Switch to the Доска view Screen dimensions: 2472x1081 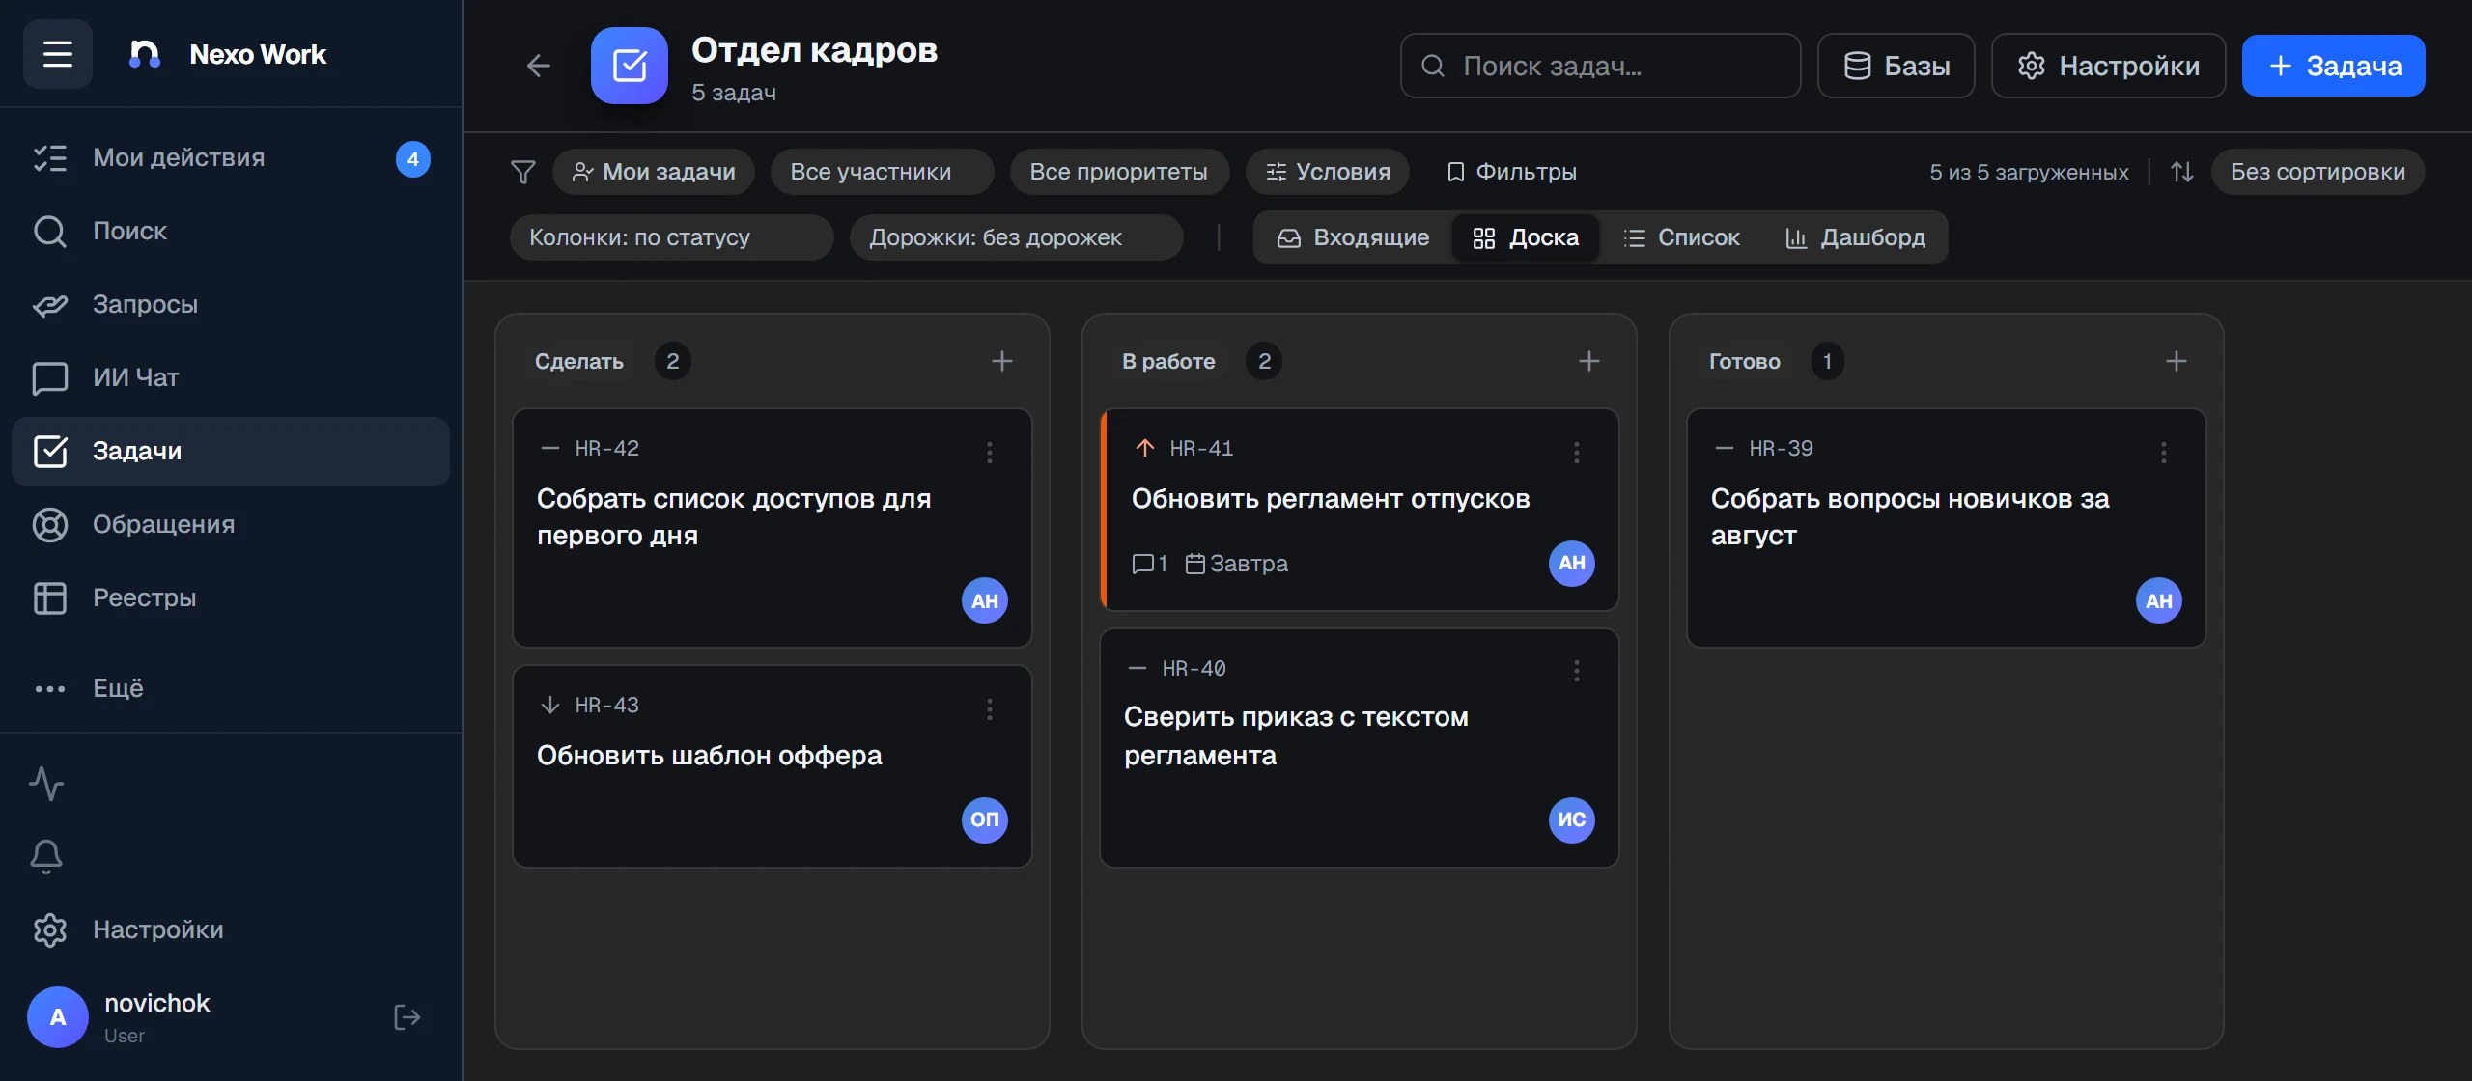point(1526,237)
